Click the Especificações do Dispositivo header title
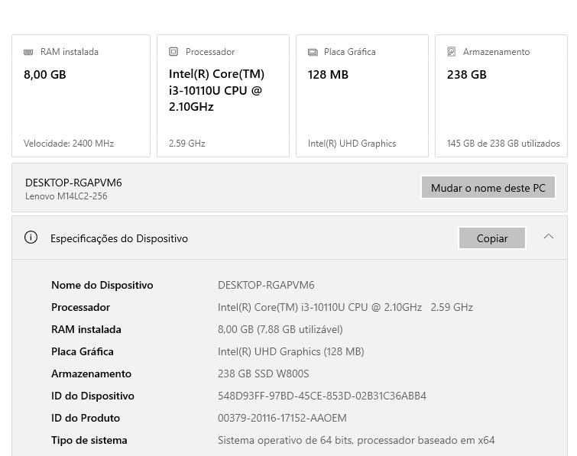Viewport: 577px width, 456px height. pos(119,238)
